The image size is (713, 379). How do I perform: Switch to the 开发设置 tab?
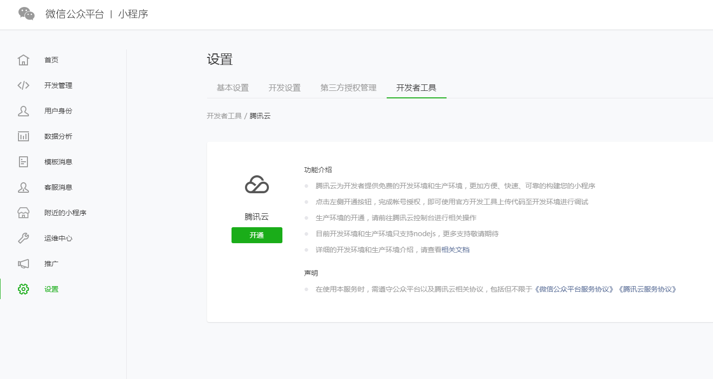284,88
